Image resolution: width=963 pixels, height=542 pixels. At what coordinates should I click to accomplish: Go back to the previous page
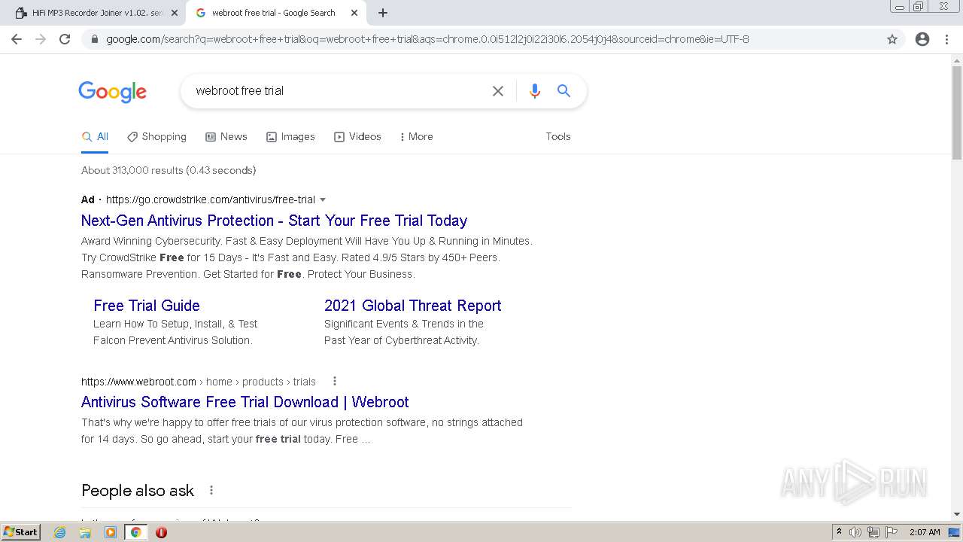(17, 39)
